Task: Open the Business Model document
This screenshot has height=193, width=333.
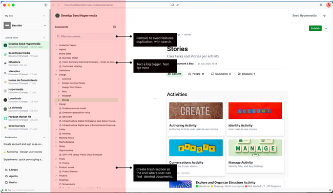Action: click(x=70, y=58)
